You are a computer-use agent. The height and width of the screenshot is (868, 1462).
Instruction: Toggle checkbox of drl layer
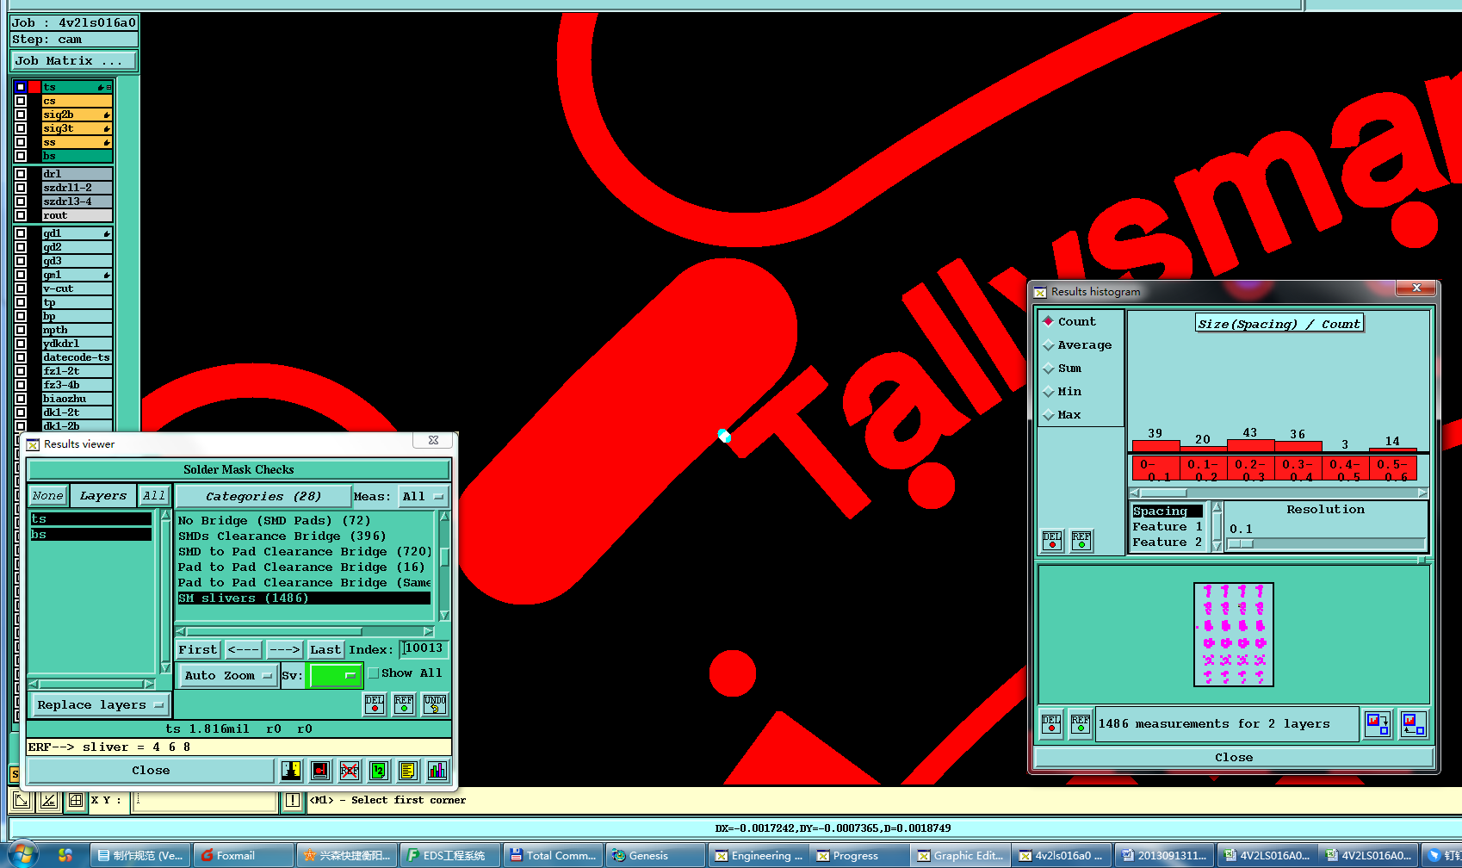pyautogui.click(x=21, y=174)
